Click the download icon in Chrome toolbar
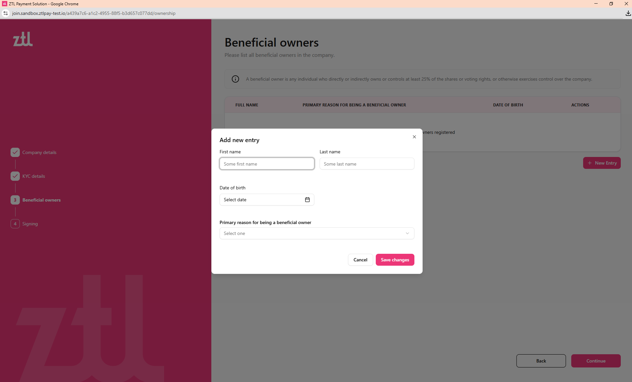632x382 pixels. coord(628,13)
